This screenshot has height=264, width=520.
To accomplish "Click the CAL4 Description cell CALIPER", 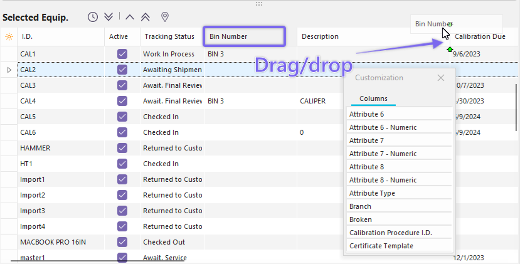I will 313,101.
